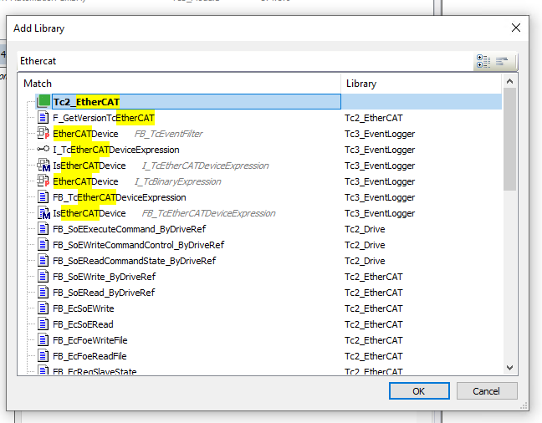
Task: Click the interface icon beside I_TcEtherCATDeviceExpression
Action: (x=43, y=149)
